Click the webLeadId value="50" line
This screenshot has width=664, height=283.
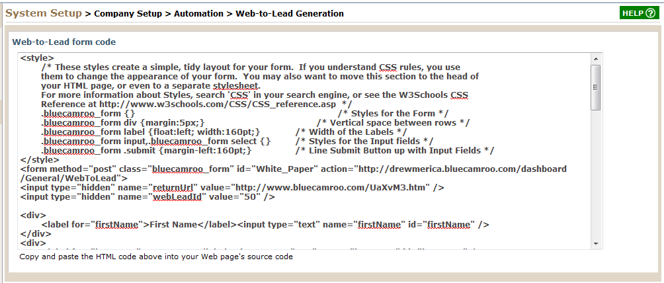pos(147,197)
